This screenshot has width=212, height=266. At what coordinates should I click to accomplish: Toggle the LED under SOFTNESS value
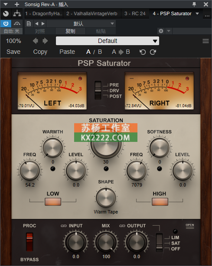click(x=160, y=169)
